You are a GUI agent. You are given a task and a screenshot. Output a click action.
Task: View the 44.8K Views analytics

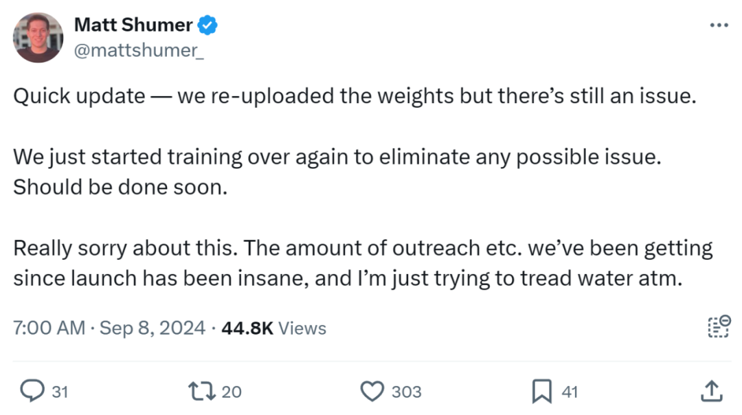pos(273,328)
